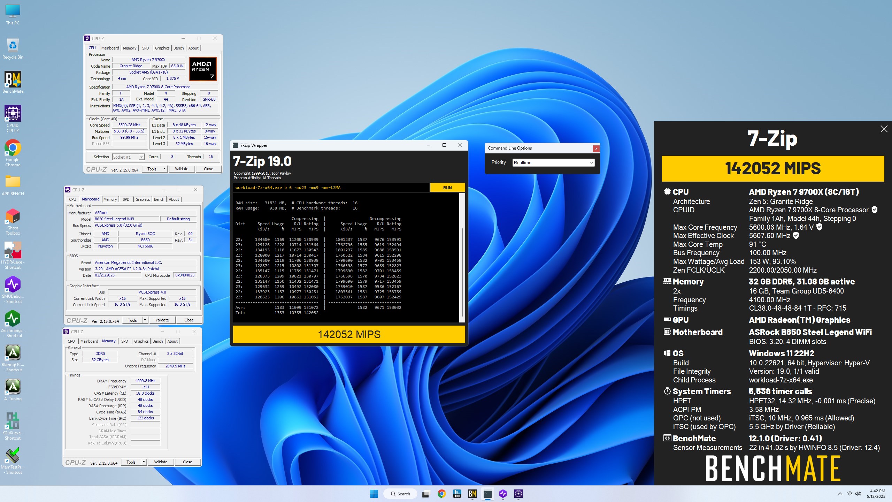Image resolution: width=892 pixels, height=502 pixels.
Task: Select SPD tab in Memory CPU-Z window
Action: click(125, 341)
